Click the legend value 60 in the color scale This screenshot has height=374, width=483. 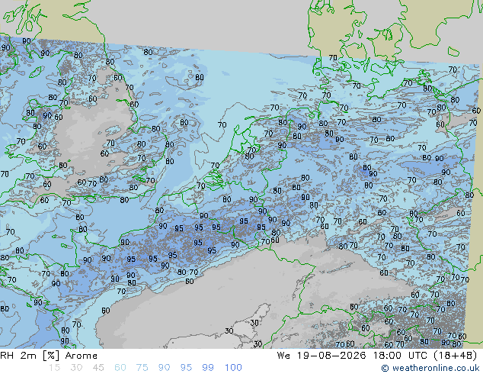[120, 368]
